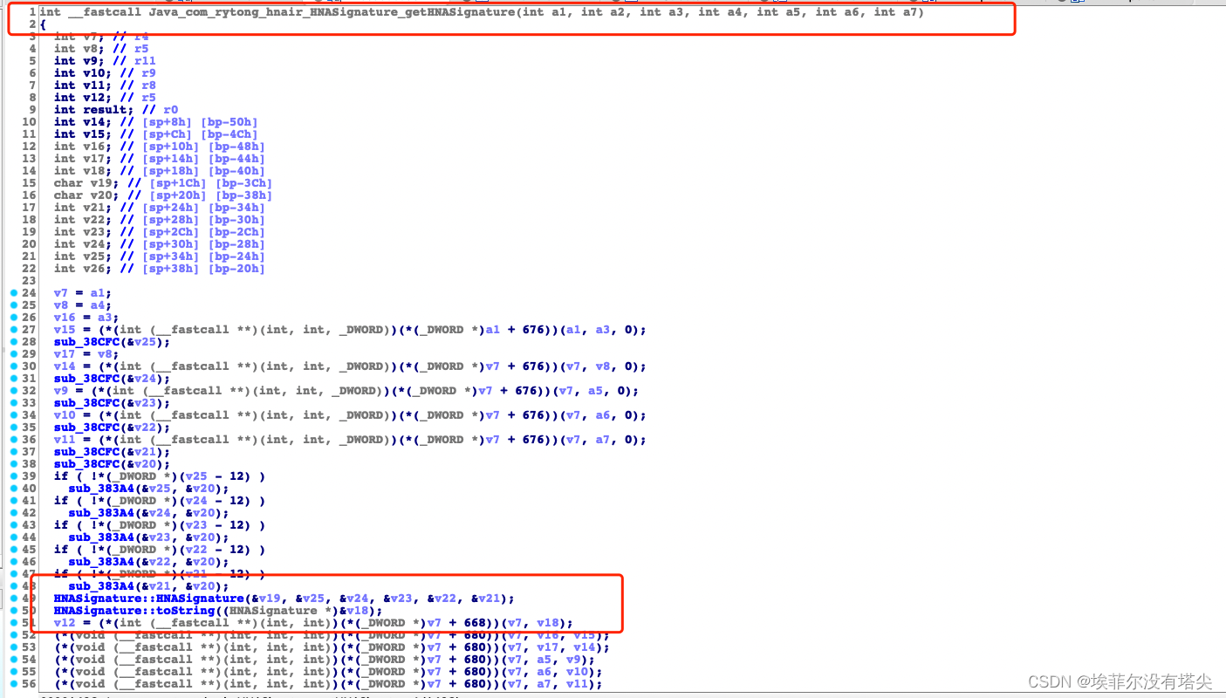
Task: Click the sub_383A4(&v23, &v20) call
Action: tap(148, 537)
